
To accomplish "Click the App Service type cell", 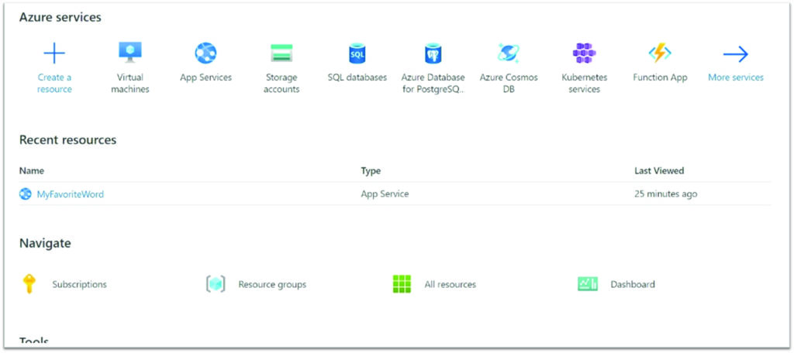I will pyautogui.click(x=385, y=194).
